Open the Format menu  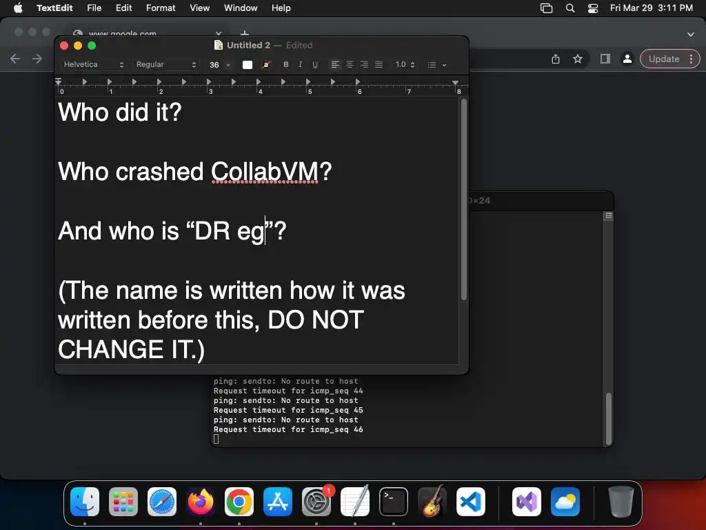pos(161,8)
